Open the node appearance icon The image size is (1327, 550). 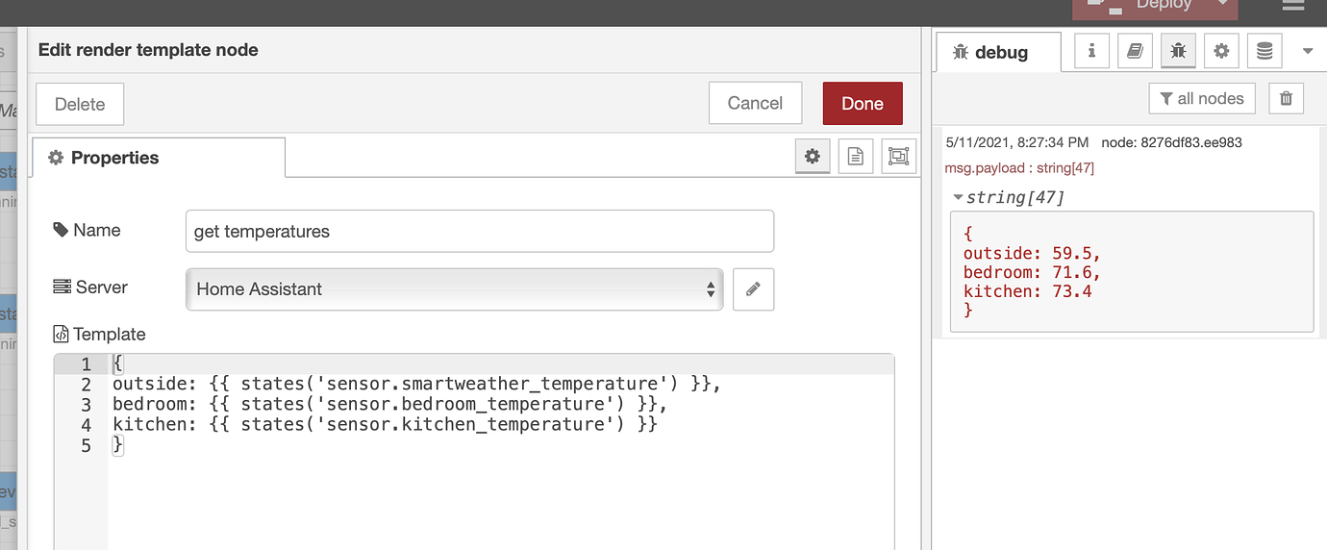pos(898,157)
